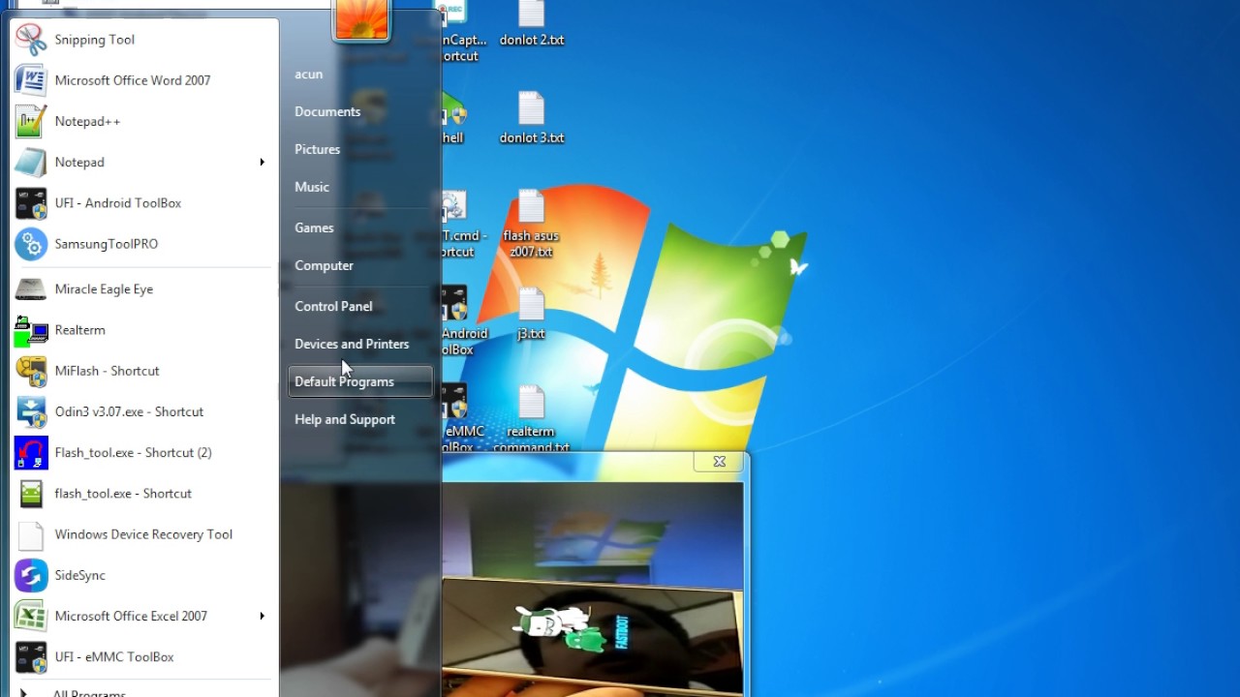Expand Notepad recent files arrow

coord(262,162)
